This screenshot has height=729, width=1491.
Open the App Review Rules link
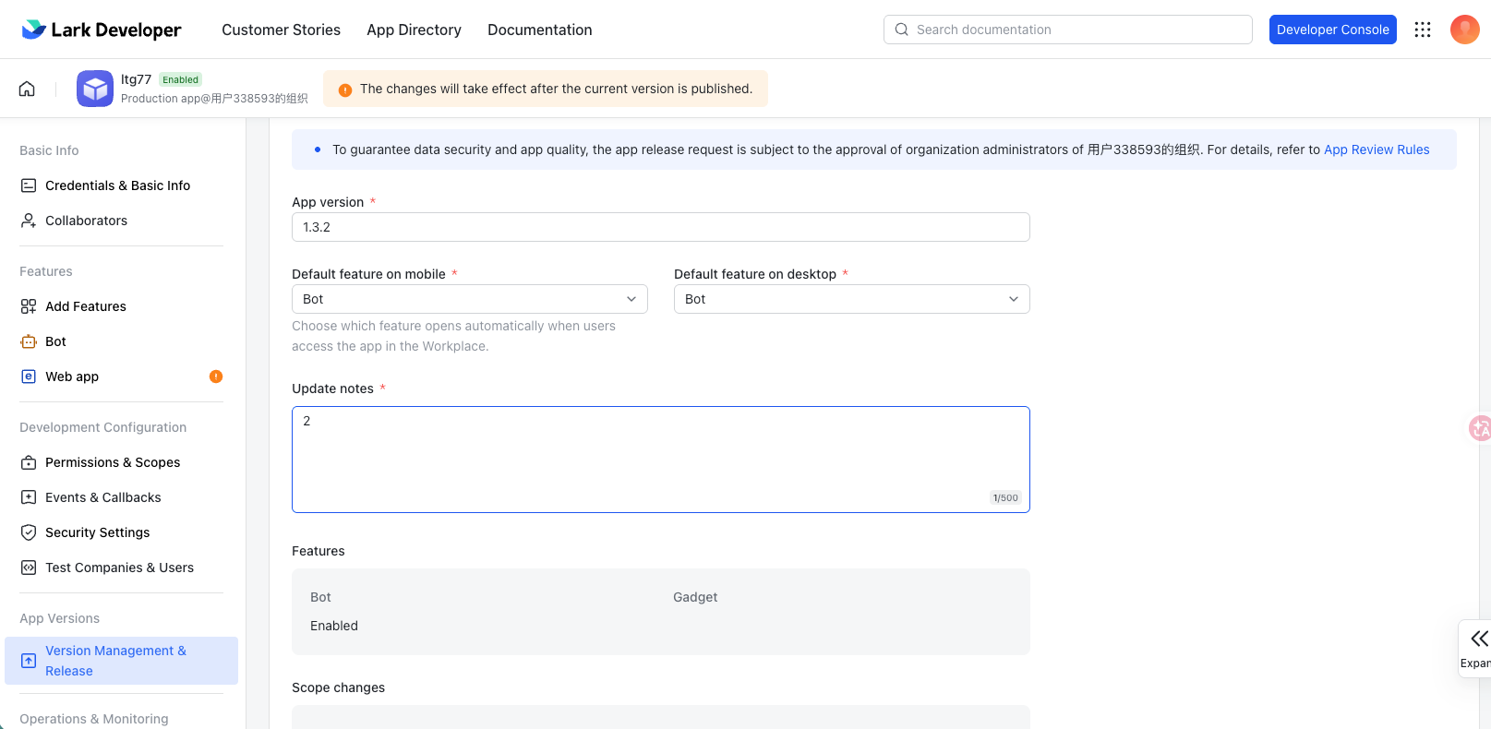point(1376,149)
